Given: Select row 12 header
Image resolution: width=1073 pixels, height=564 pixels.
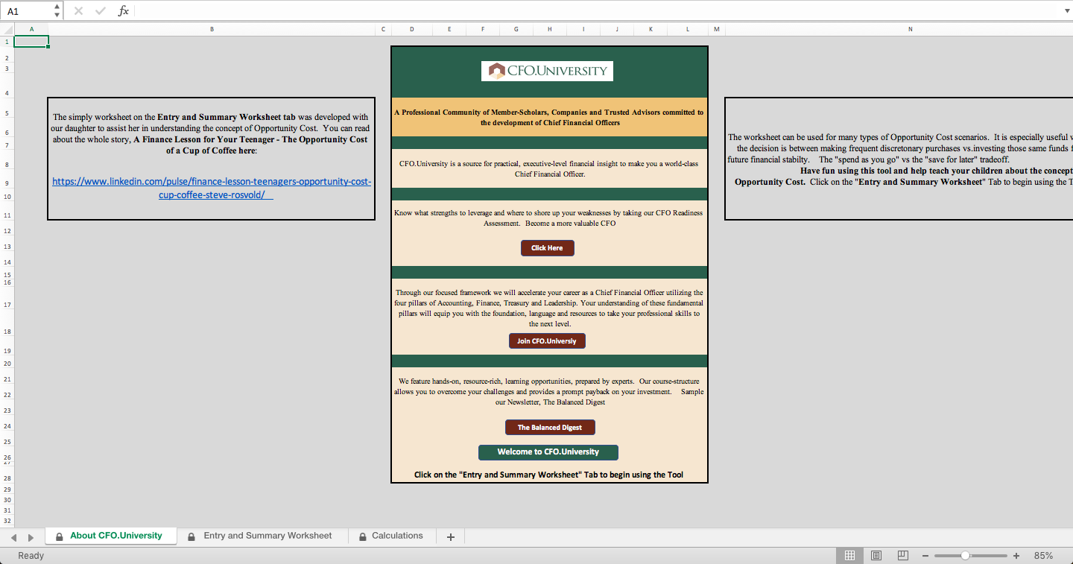Looking at the screenshot, I should (x=7, y=231).
